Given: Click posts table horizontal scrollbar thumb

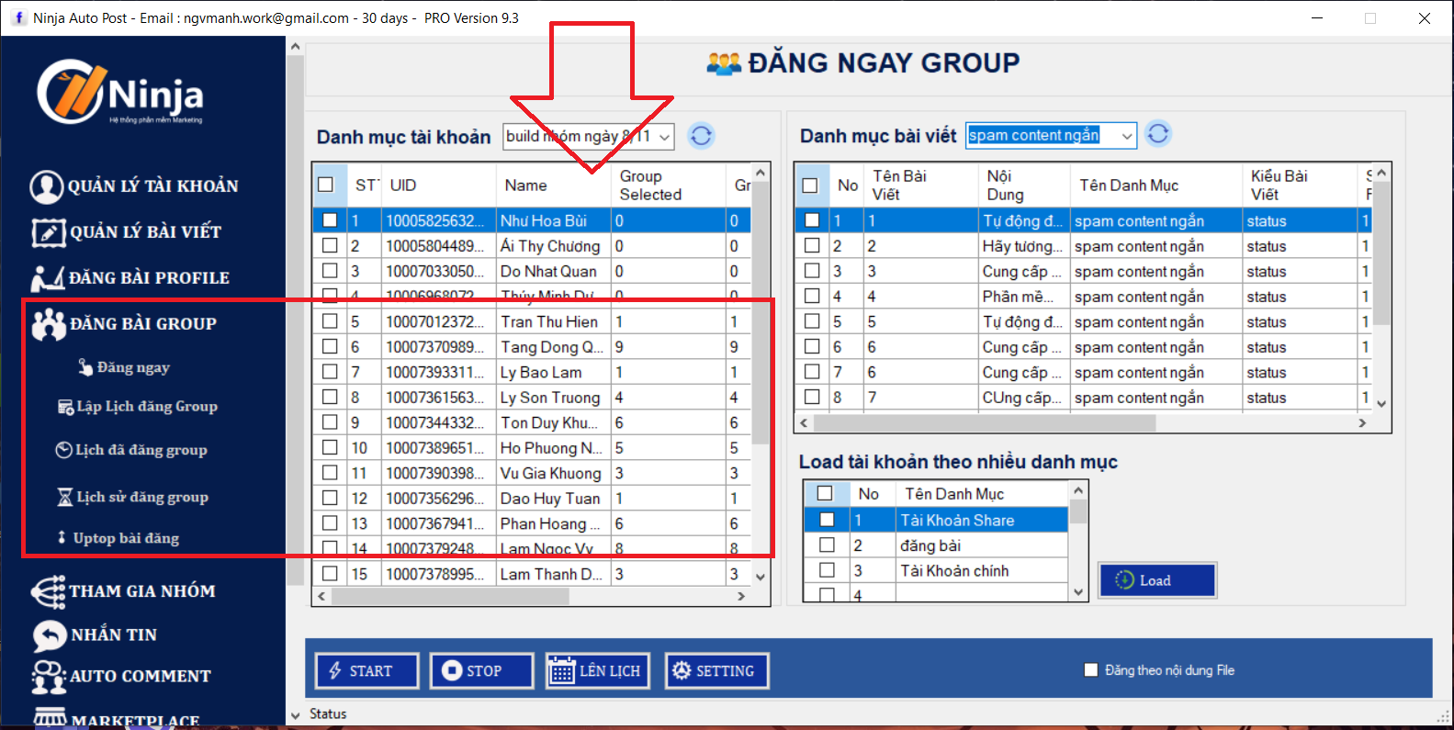Looking at the screenshot, I should (985, 423).
